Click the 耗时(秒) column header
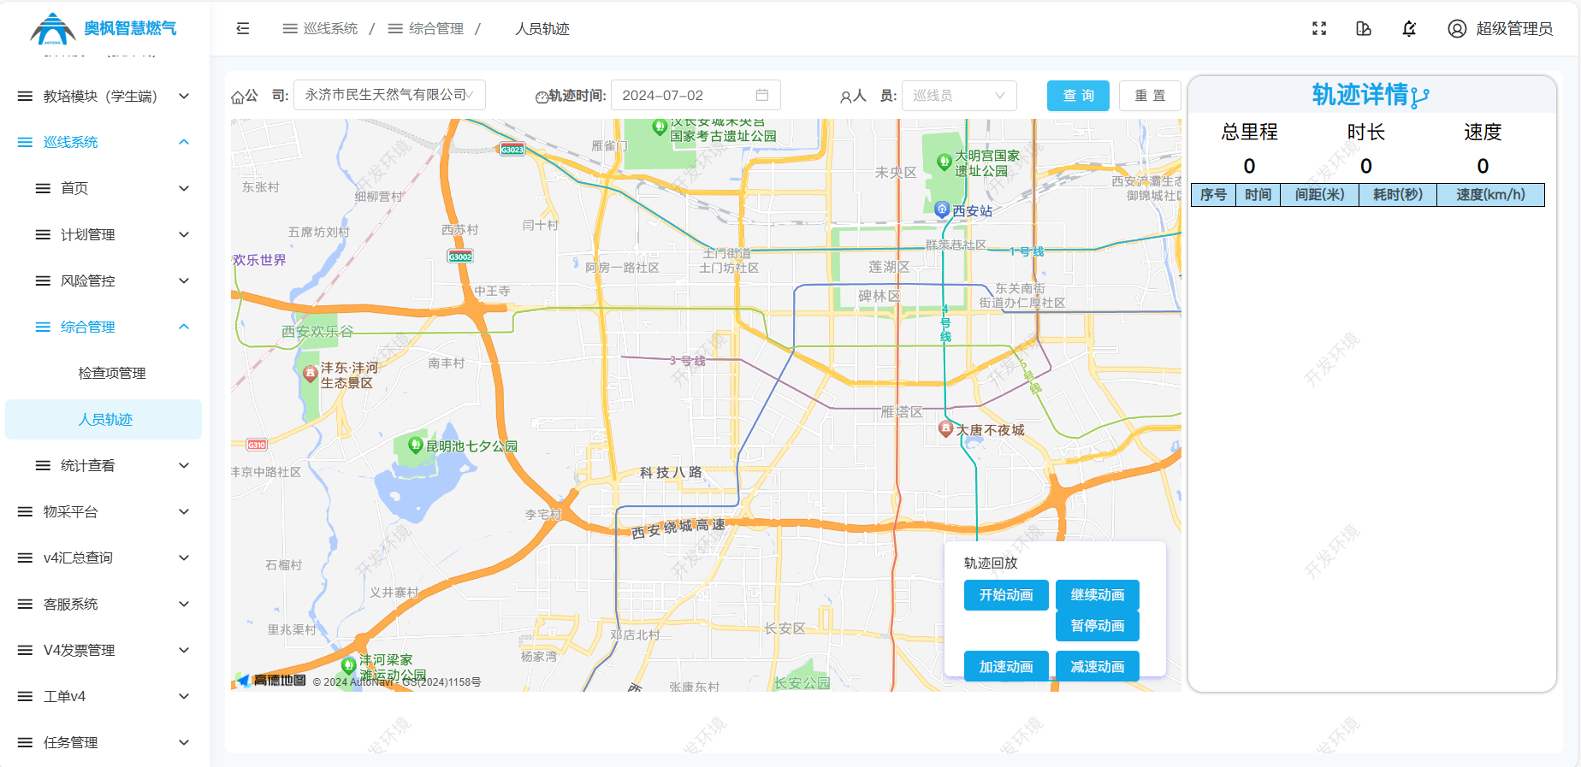Image resolution: width=1581 pixels, height=767 pixels. pyautogui.click(x=1398, y=195)
